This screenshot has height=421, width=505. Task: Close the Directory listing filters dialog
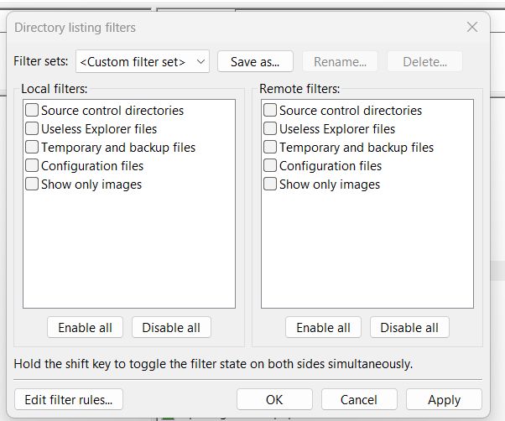[x=472, y=27]
